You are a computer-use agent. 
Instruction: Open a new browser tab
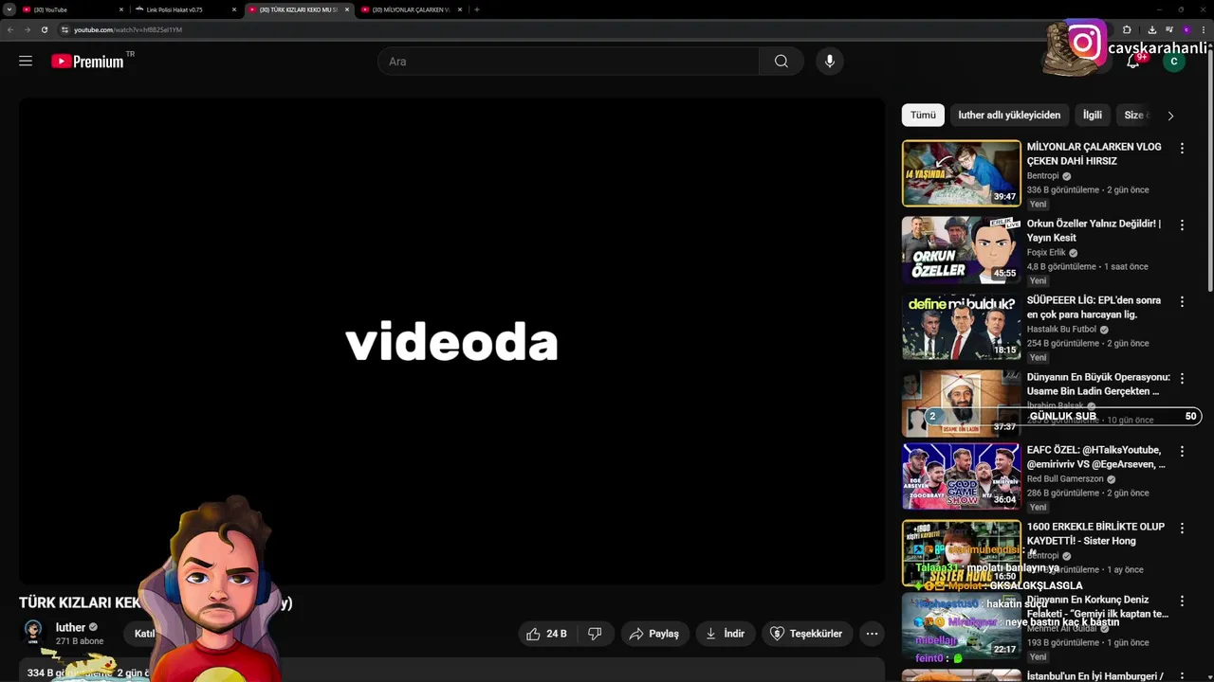click(476, 9)
